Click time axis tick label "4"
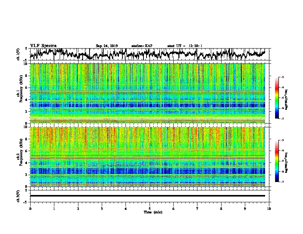Image resolution: width=303 pixels, height=234 pixels. (x=126, y=209)
